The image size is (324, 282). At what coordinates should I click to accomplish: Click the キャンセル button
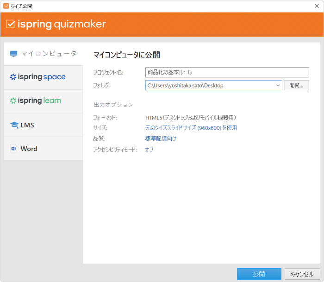point(302,274)
